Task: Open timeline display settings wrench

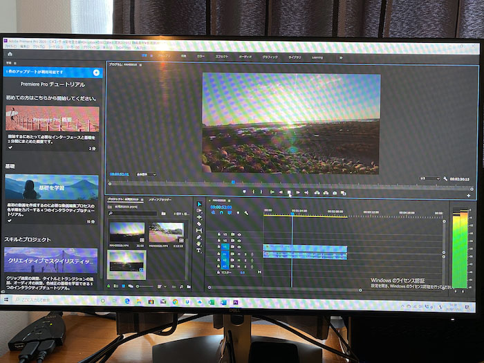Action: (x=246, y=213)
